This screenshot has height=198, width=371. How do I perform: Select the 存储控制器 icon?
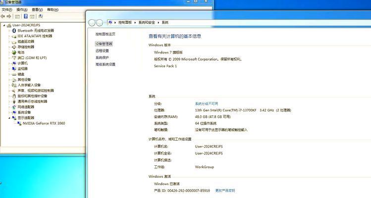[x=14, y=47]
